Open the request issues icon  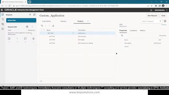click(17, 39)
